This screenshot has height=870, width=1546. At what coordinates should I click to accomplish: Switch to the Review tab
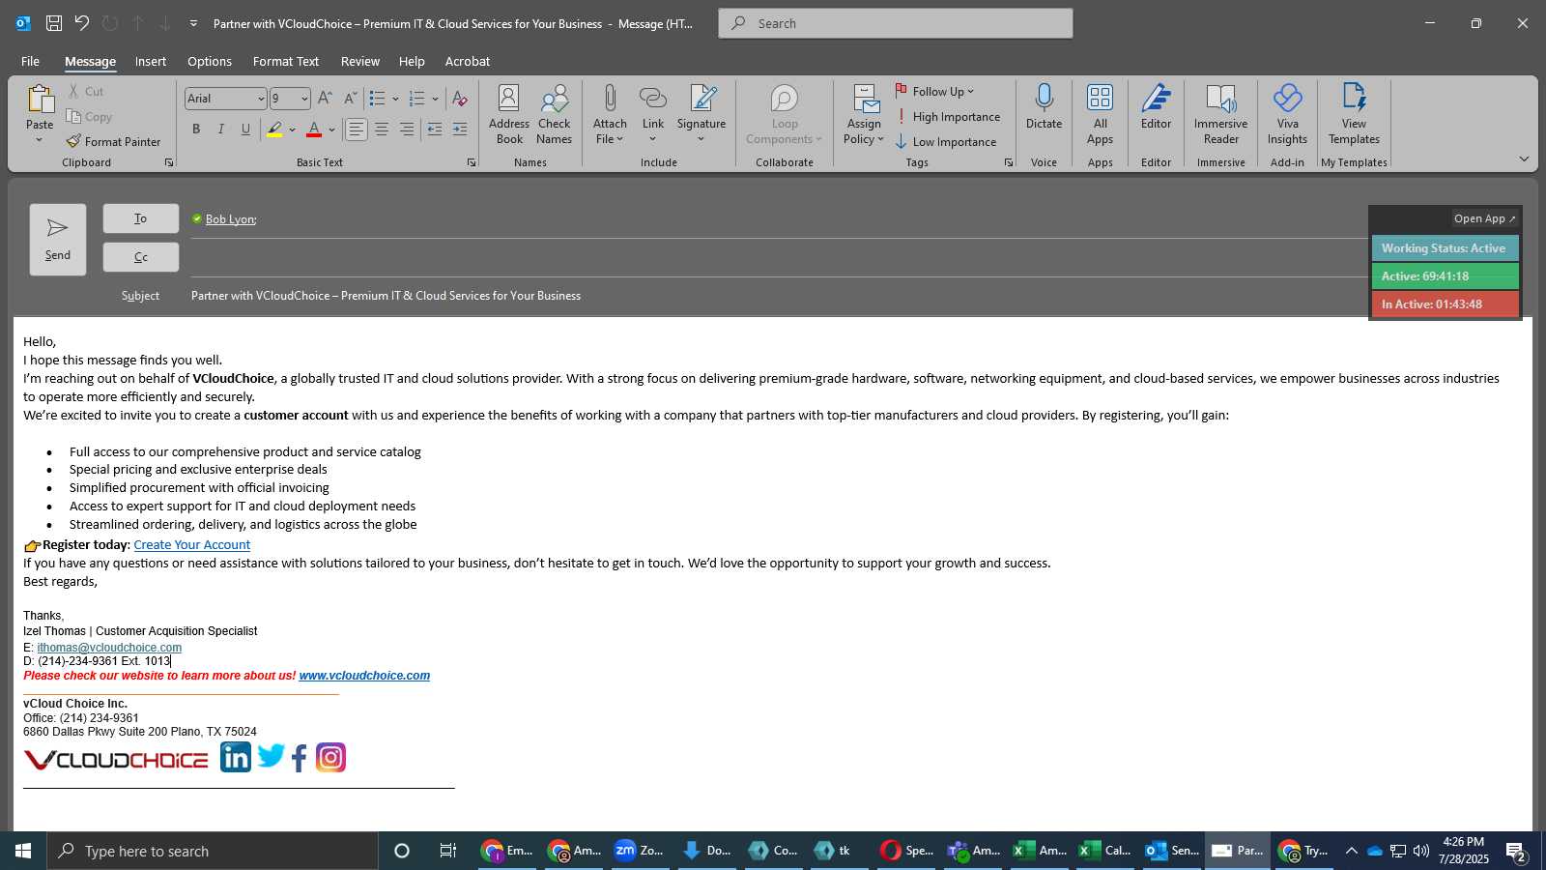click(360, 61)
